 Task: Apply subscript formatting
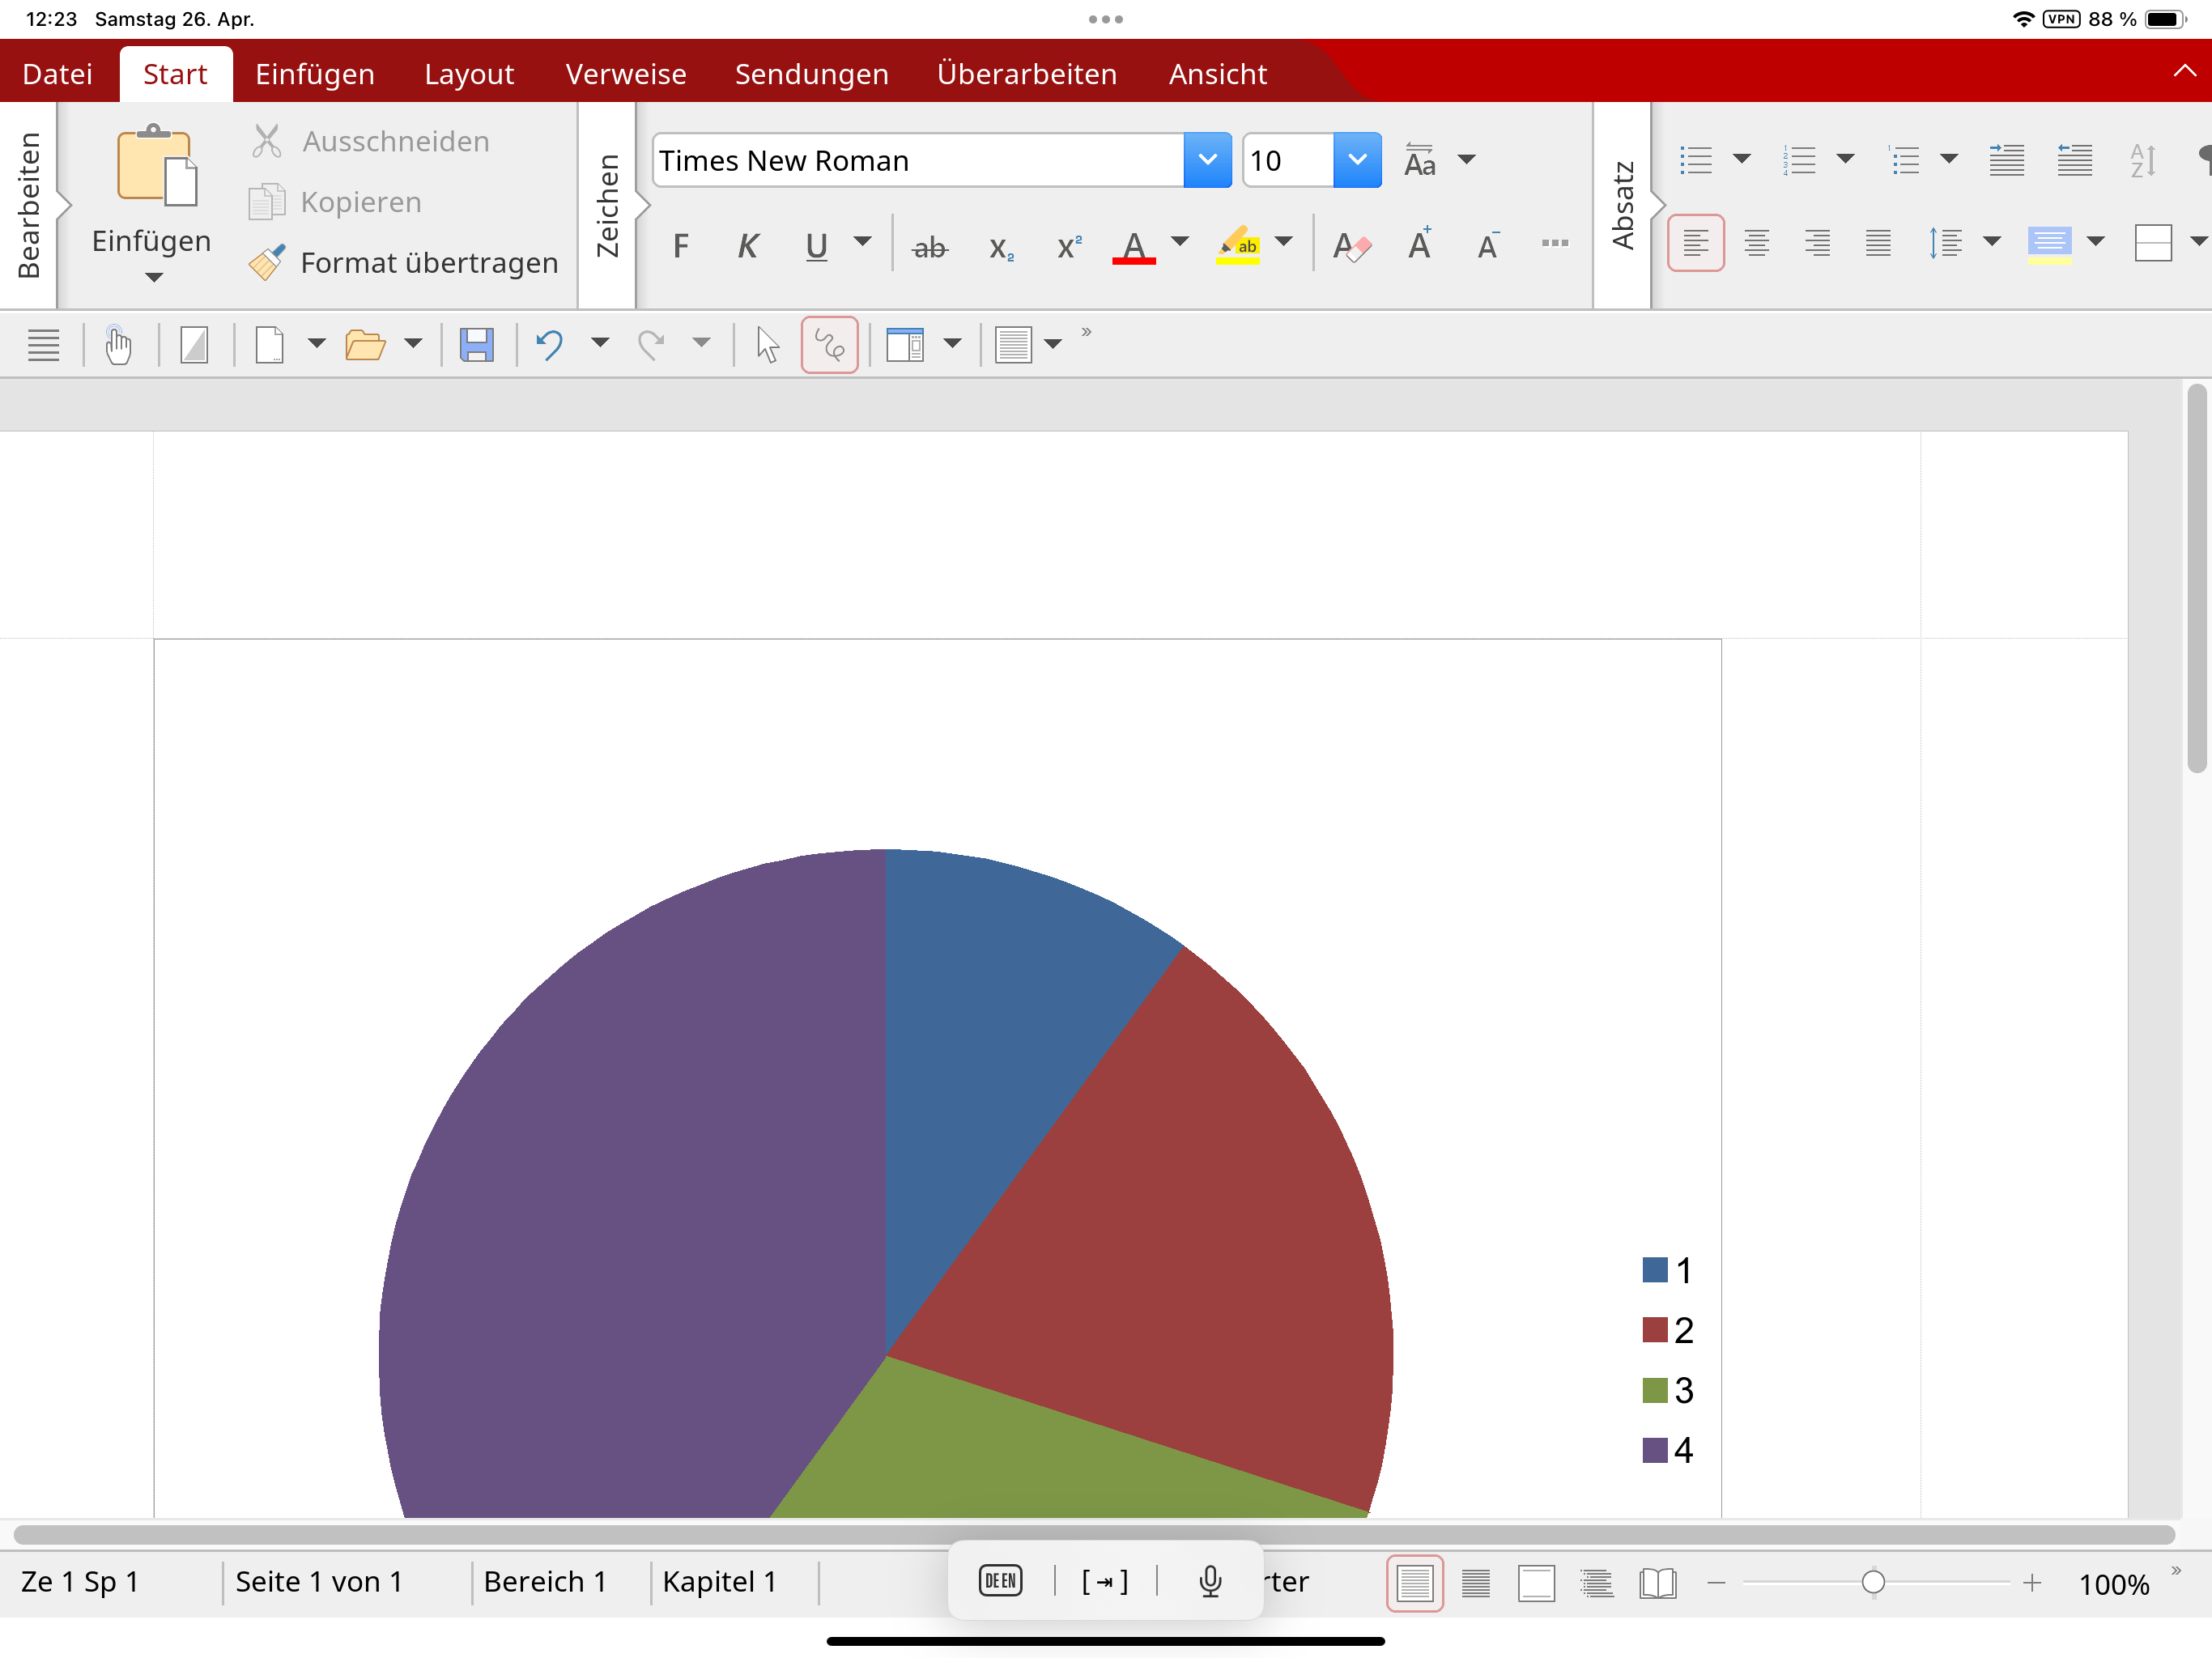1000,247
